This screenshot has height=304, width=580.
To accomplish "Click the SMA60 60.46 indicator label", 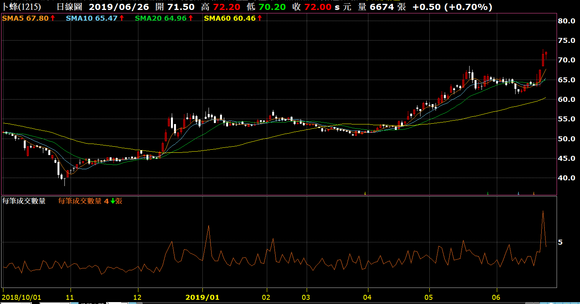I will tap(230, 18).
